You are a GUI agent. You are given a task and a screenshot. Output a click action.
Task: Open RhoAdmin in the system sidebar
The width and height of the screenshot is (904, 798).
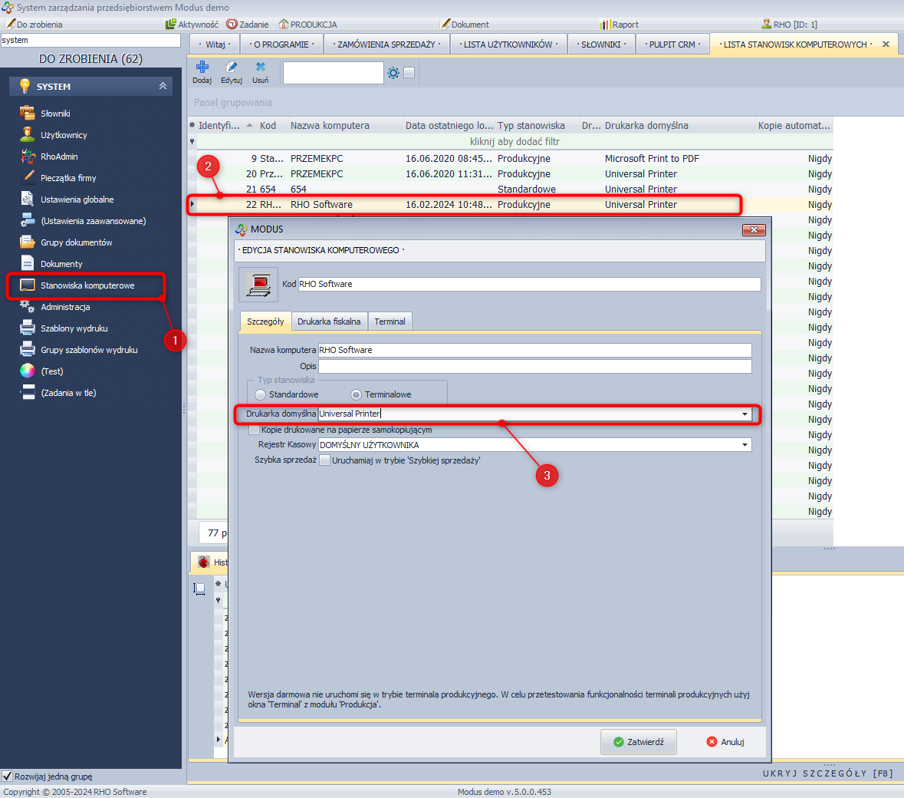tap(59, 157)
